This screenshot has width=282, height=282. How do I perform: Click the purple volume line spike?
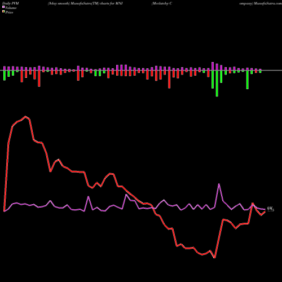219,184
